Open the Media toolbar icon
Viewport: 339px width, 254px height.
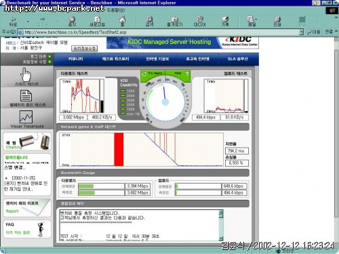click(200, 20)
